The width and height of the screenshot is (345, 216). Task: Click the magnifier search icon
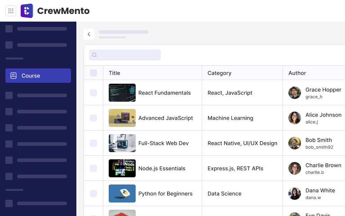pyautogui.click(x=94, y=55)
